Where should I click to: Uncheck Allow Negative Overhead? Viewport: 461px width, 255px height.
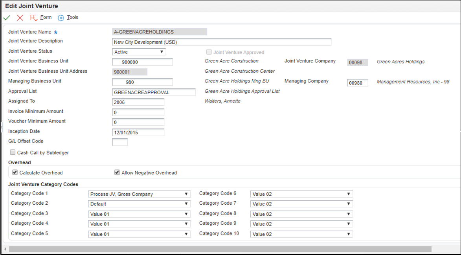(117, 172)
